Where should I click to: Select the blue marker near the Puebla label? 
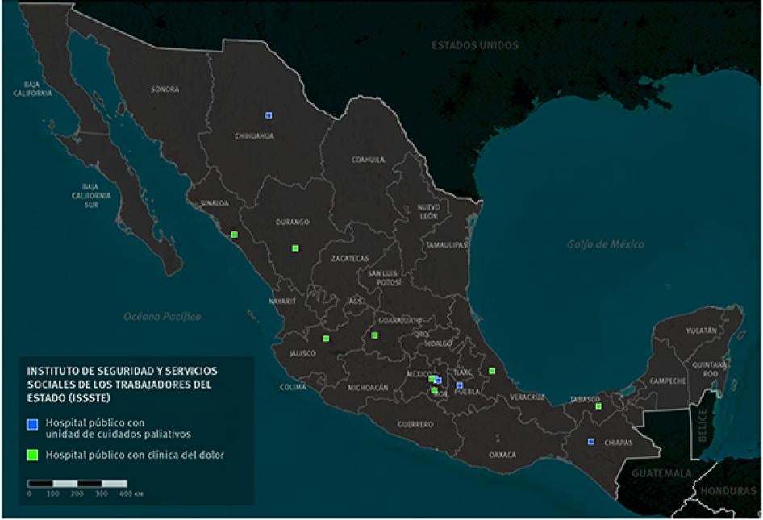[460, 385]
